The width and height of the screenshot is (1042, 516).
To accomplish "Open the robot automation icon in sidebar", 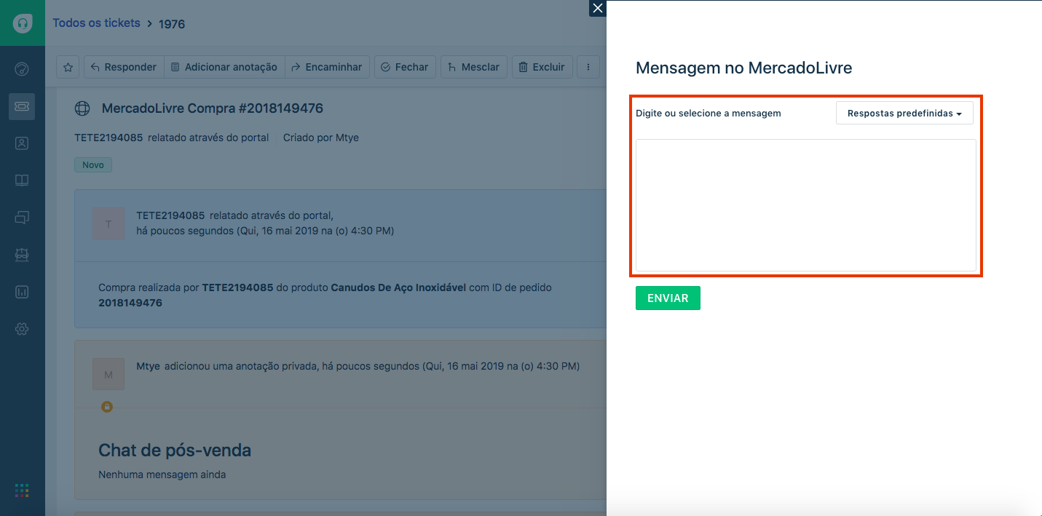I will click(x=22, y=255).
